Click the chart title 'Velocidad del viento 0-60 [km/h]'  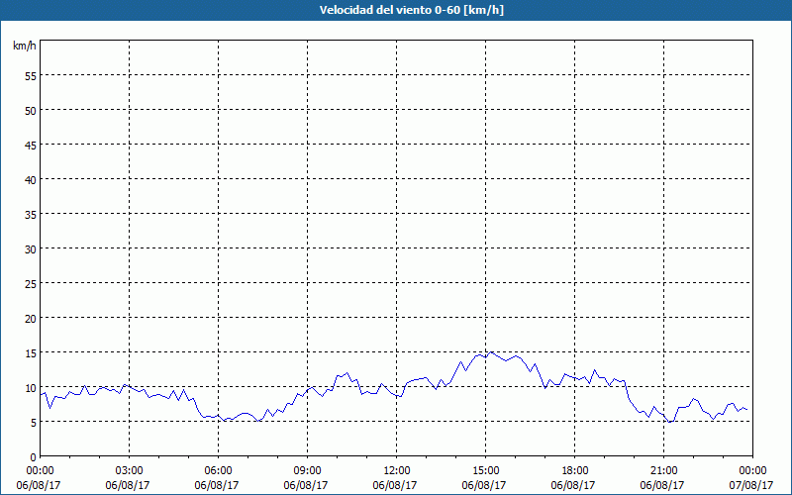click(411, 10)
